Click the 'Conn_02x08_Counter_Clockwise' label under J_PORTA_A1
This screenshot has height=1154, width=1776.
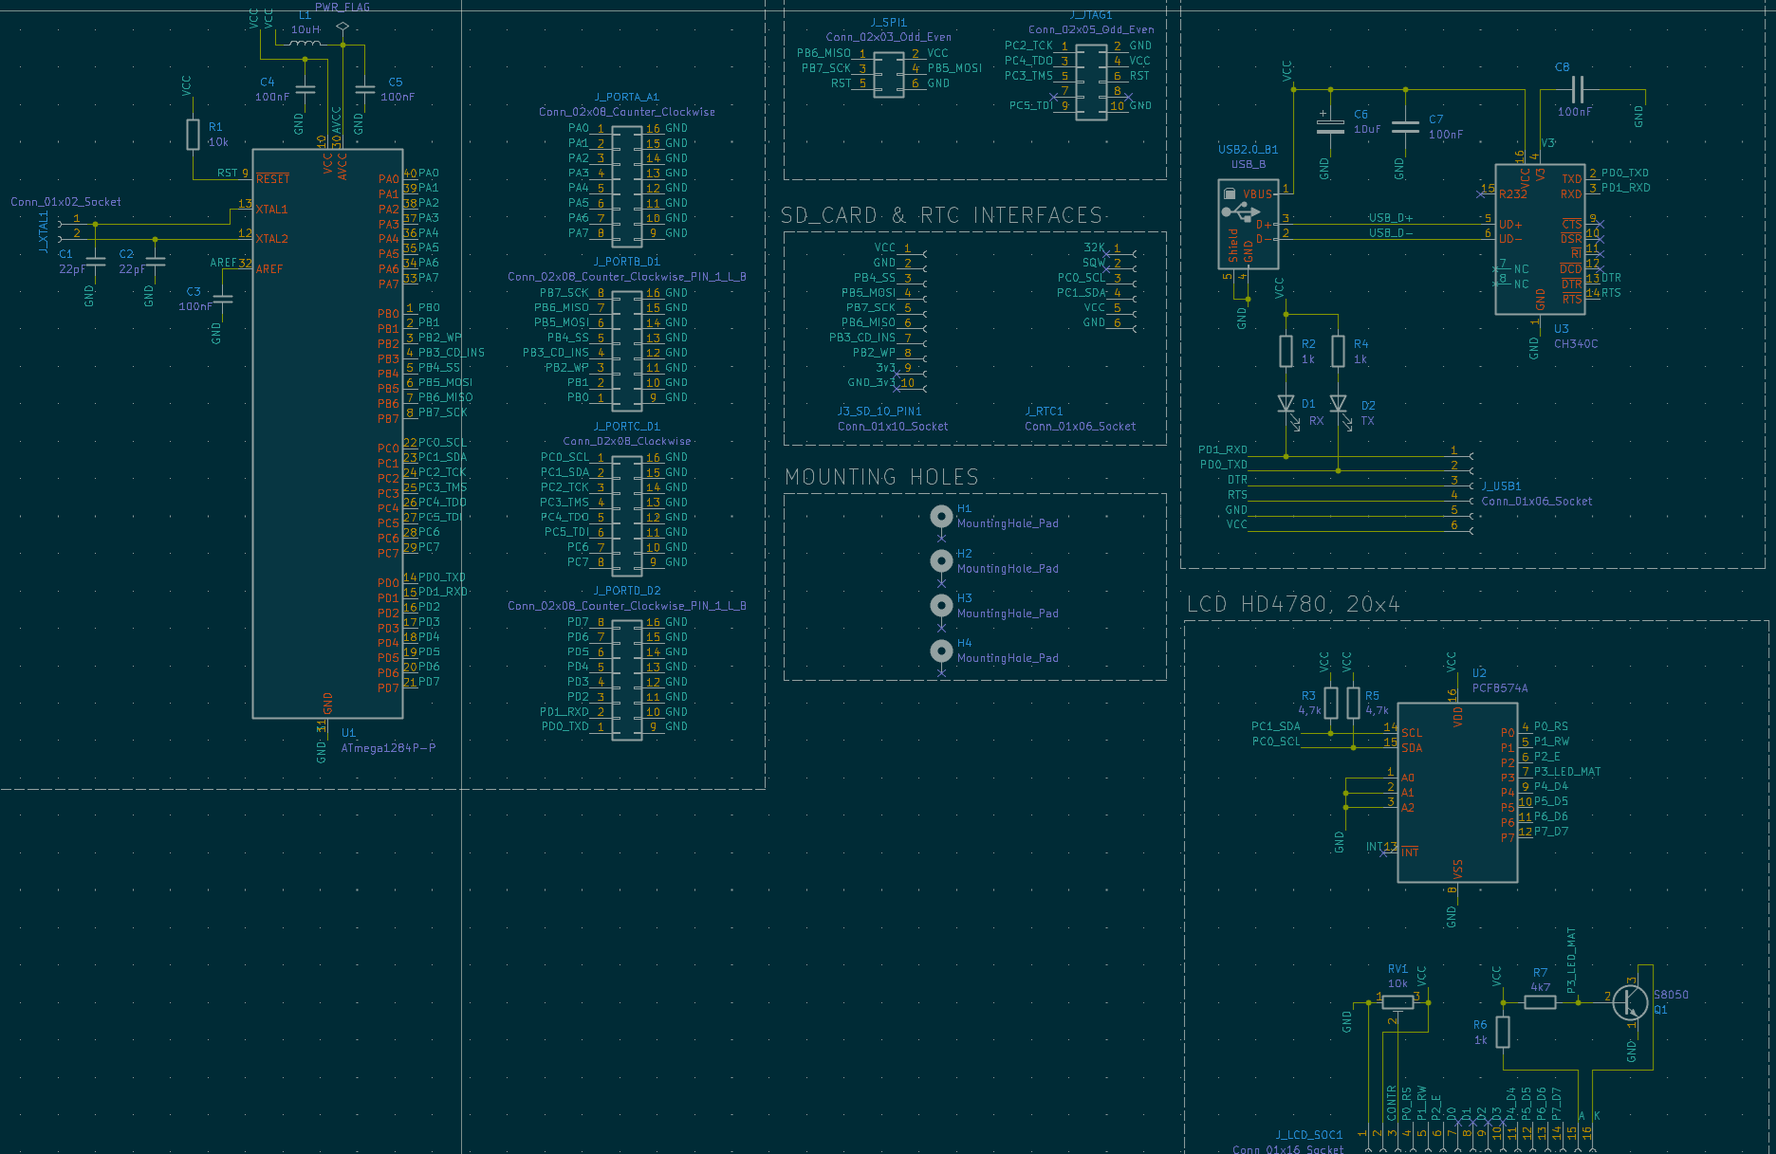[626, 112]
